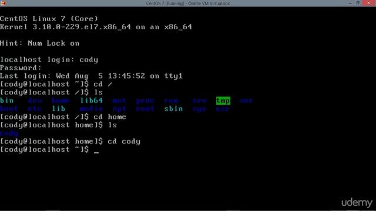Click the 'dev' directory entry

(x=35, y=100)
